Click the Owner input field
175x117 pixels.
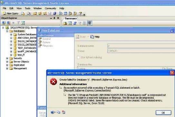[x=141, y=51]
